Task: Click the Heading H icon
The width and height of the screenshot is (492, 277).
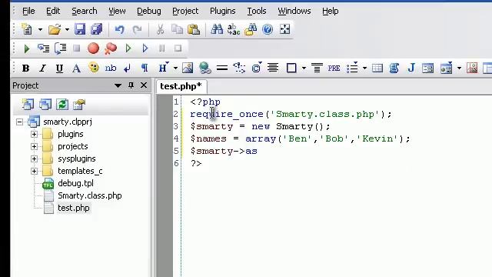Action: pos(163,68)
